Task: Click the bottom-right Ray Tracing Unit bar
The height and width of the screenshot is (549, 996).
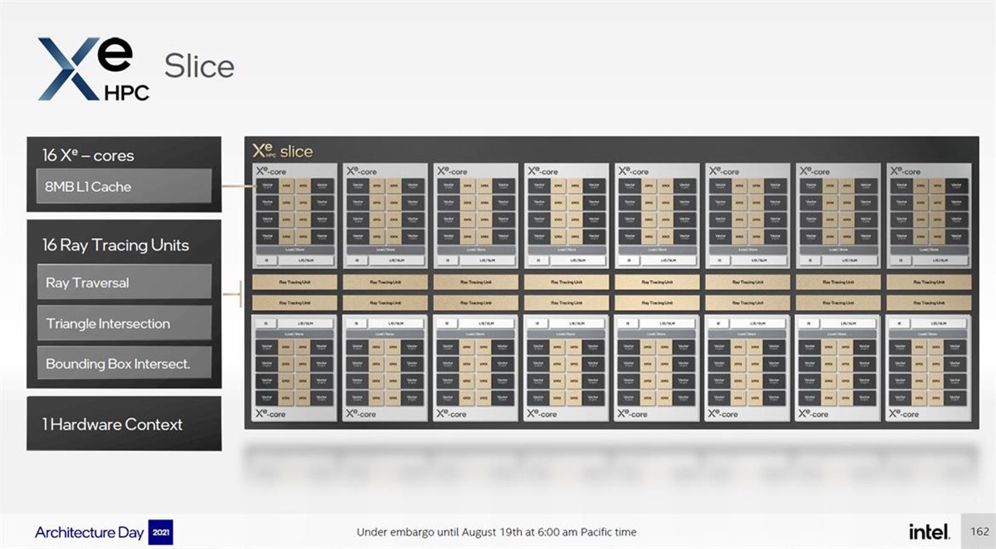Action: coord(928,303)
